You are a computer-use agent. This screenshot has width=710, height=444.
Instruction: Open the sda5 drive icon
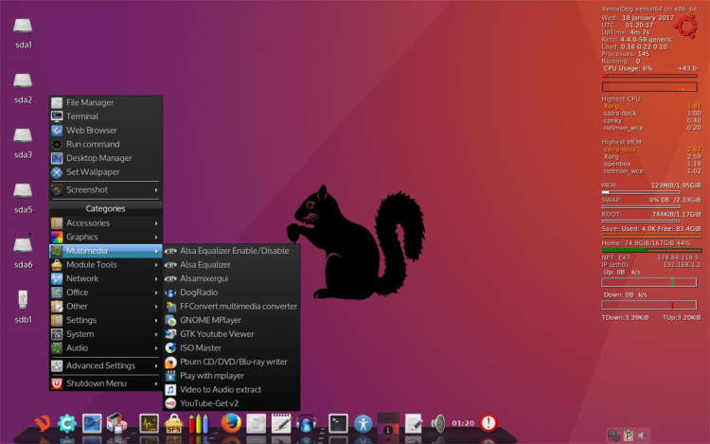tap(24, 194)
